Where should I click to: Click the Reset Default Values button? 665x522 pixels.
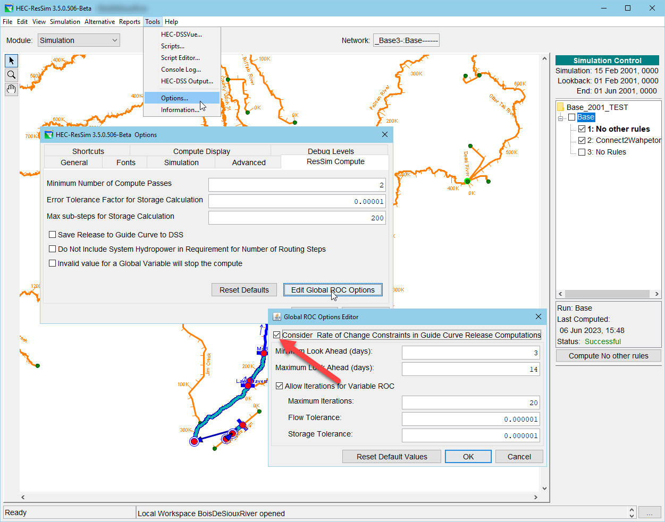[392, 456]
